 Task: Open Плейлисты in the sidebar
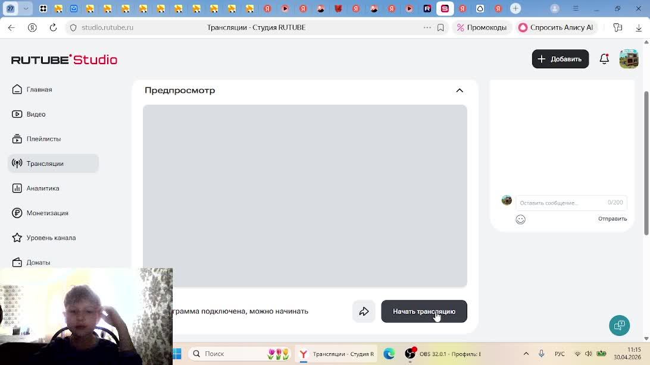36,139
